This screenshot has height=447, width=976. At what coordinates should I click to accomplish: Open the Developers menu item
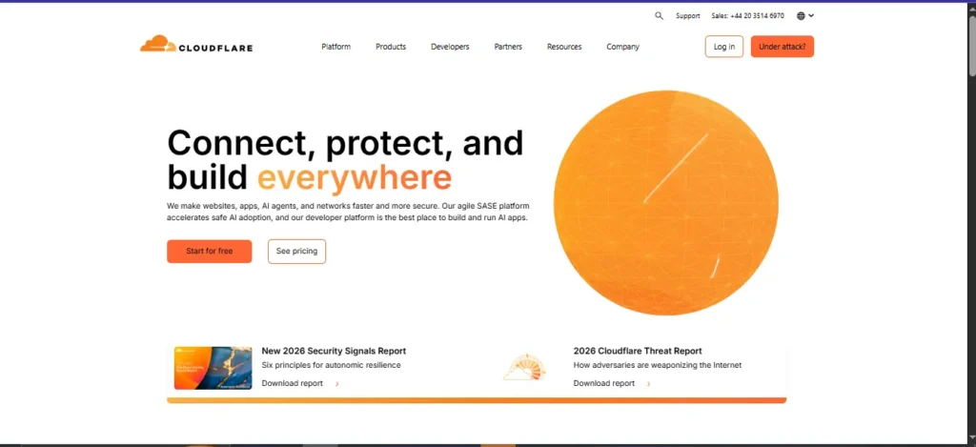pyautogui.click(x=450, y=47)
